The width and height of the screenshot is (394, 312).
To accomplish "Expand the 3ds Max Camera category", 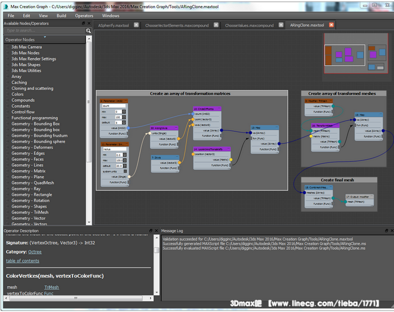I will (x=26, y=47).
